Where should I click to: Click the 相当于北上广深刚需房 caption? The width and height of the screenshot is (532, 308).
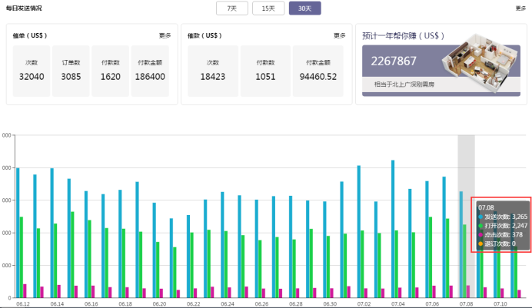tap(404, 84)
